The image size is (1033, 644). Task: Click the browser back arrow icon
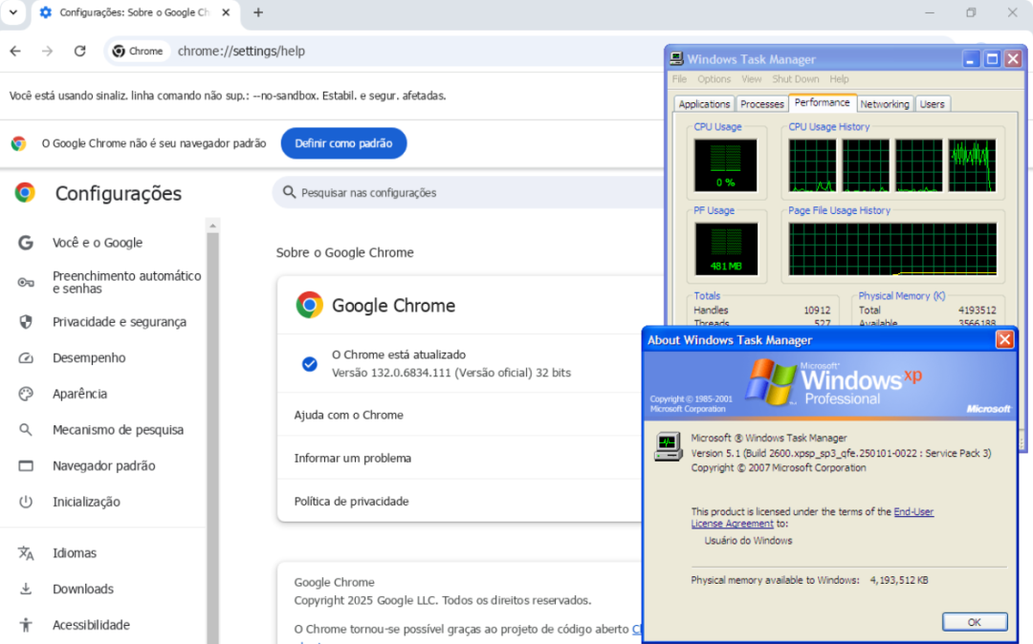14,52
